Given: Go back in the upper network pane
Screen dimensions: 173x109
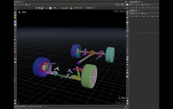Looking at the screenshot, I should pyautogui.click(x=131, y=5).
